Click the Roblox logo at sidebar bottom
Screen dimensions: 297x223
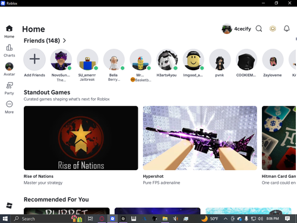9,205
